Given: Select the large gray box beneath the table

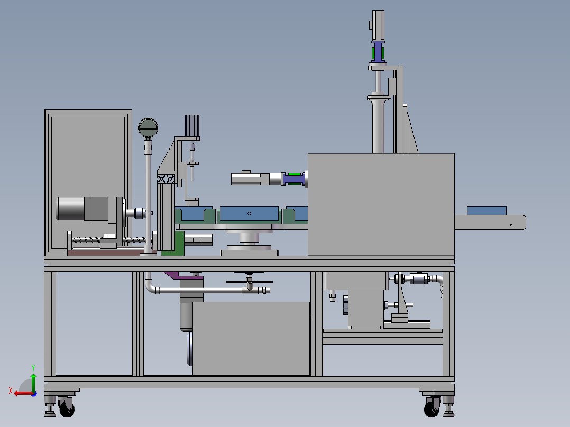Looking at the screenshot, I should click(251, 338).
